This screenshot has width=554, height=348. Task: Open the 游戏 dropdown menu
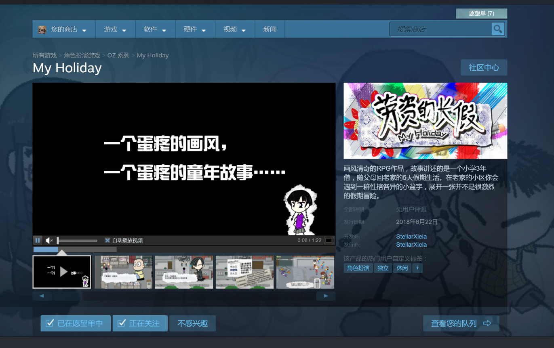[x=116, y=29]
